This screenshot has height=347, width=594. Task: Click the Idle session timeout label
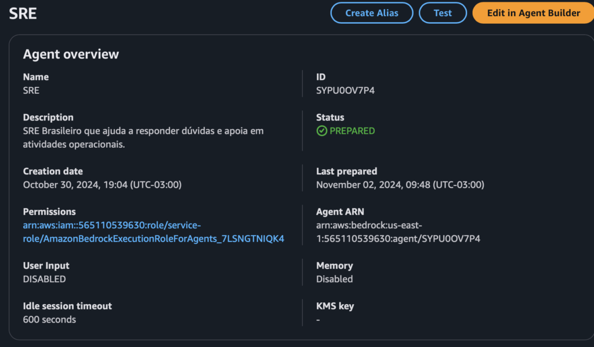point(67,306)
